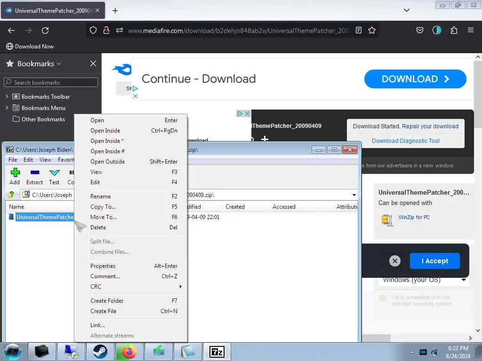Choose Open Outside in the context menu

point(131,162)
